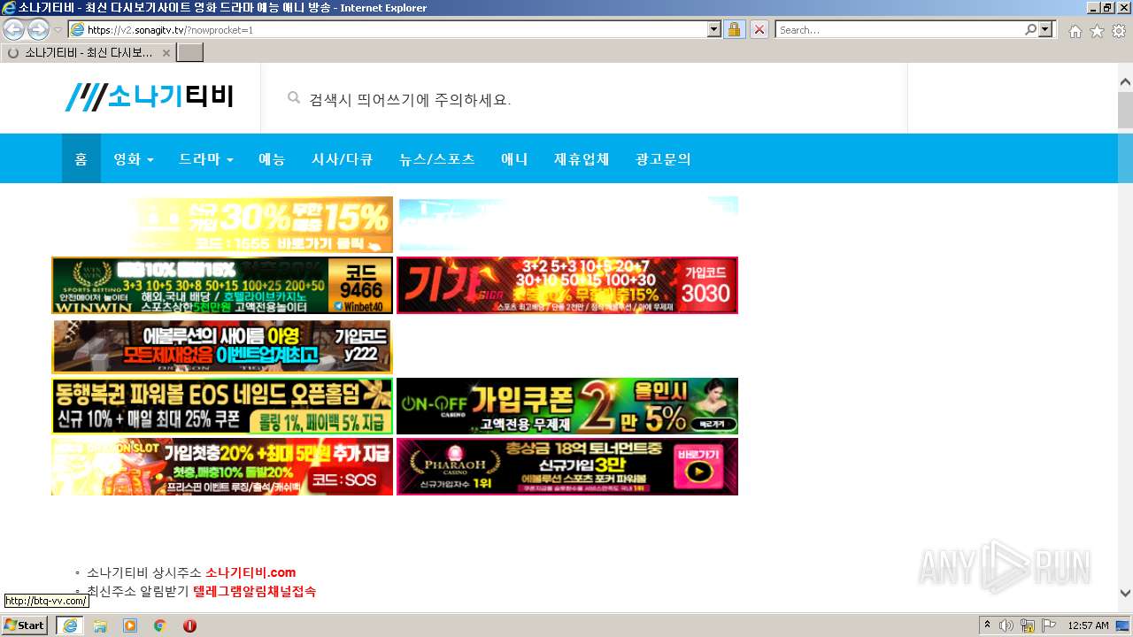The height and width of the screenshot is (637, 1133).
Task: Expand the 영화 dropdown menu
Action: tap(134, 159)
